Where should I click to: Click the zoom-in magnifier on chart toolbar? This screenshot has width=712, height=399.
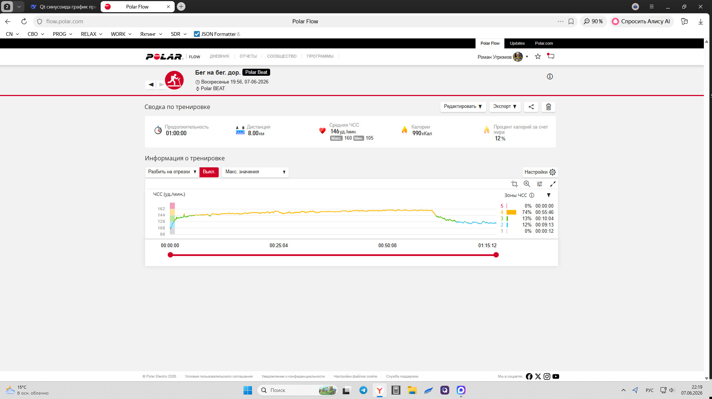[527, 184]
